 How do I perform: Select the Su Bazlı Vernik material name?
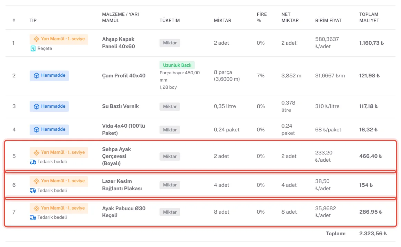pos(121,106)
